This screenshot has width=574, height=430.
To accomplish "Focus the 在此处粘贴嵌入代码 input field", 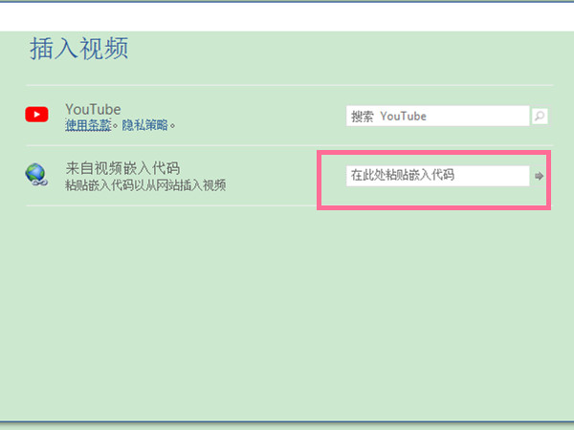I will [437, 176].
